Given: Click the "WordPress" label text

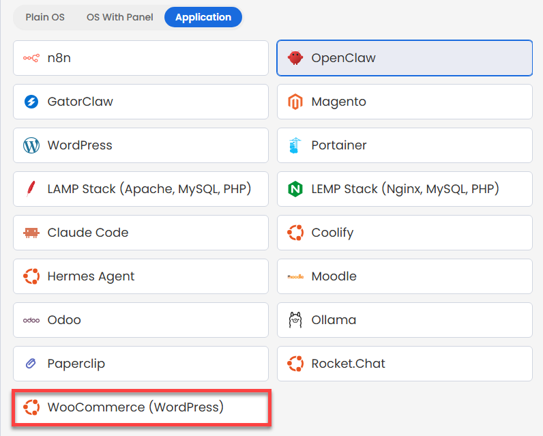Looking at the screenshot, I should tap(80, 145).
